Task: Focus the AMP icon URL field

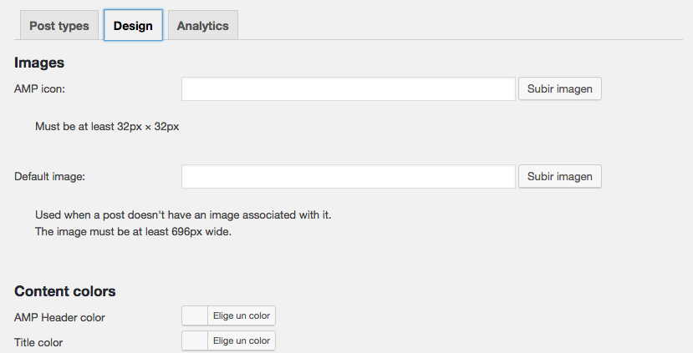Action: (x=348, y=89)
